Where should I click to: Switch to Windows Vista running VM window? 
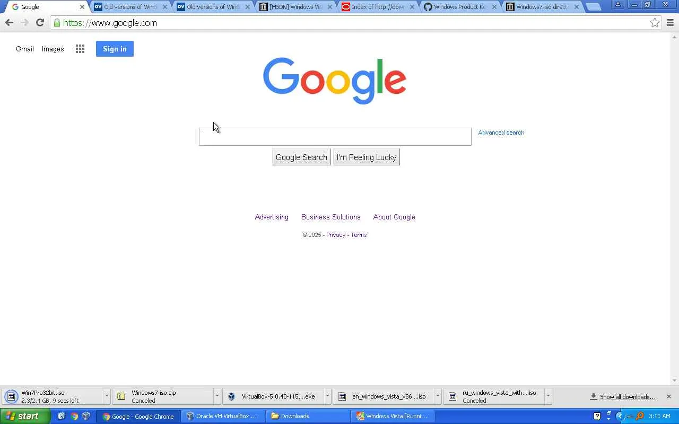click(x=393, y=416)
